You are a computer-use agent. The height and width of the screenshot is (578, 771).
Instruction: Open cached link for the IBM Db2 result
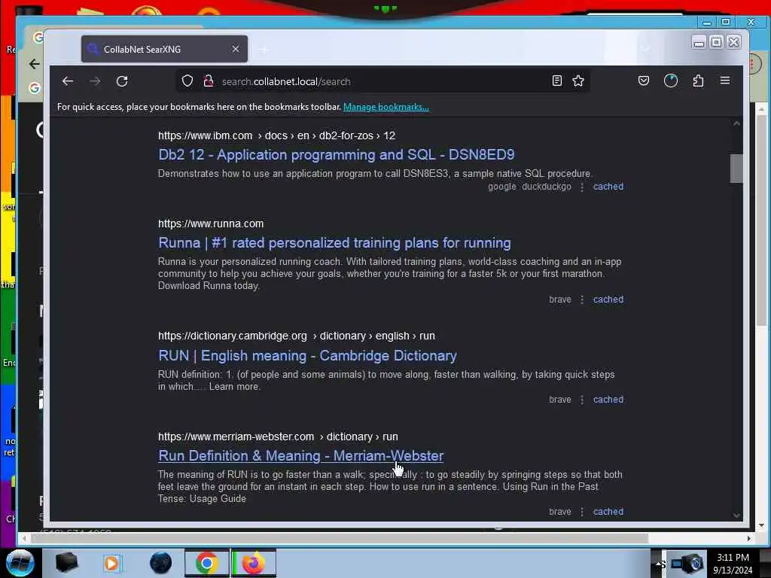click(608, 187)
